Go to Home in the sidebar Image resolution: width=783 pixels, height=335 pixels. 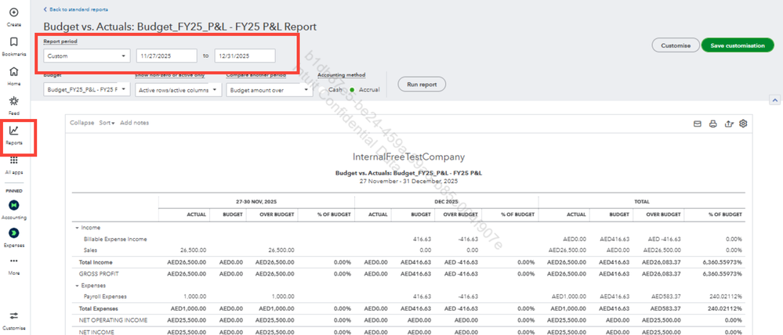[14, 71]
